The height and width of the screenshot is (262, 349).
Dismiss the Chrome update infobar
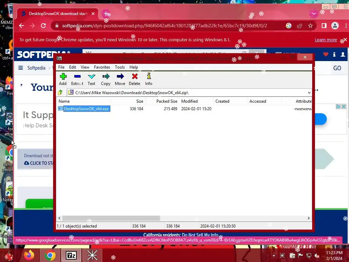click(x=345, y=40)
